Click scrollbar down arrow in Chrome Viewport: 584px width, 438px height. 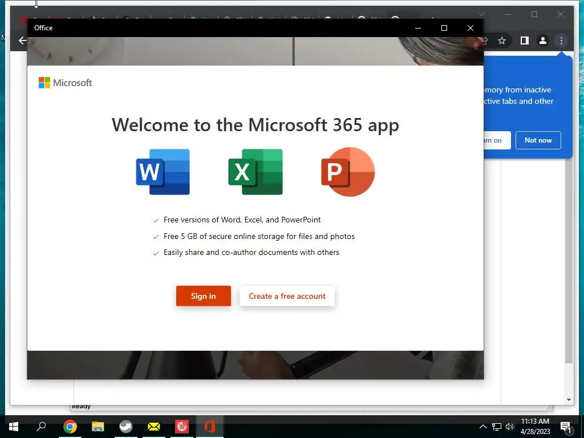point(569,400)
